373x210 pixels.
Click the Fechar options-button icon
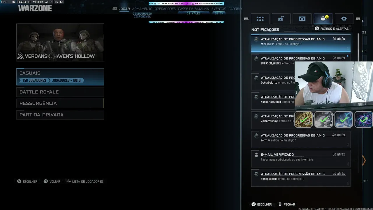tap(280, 204)
